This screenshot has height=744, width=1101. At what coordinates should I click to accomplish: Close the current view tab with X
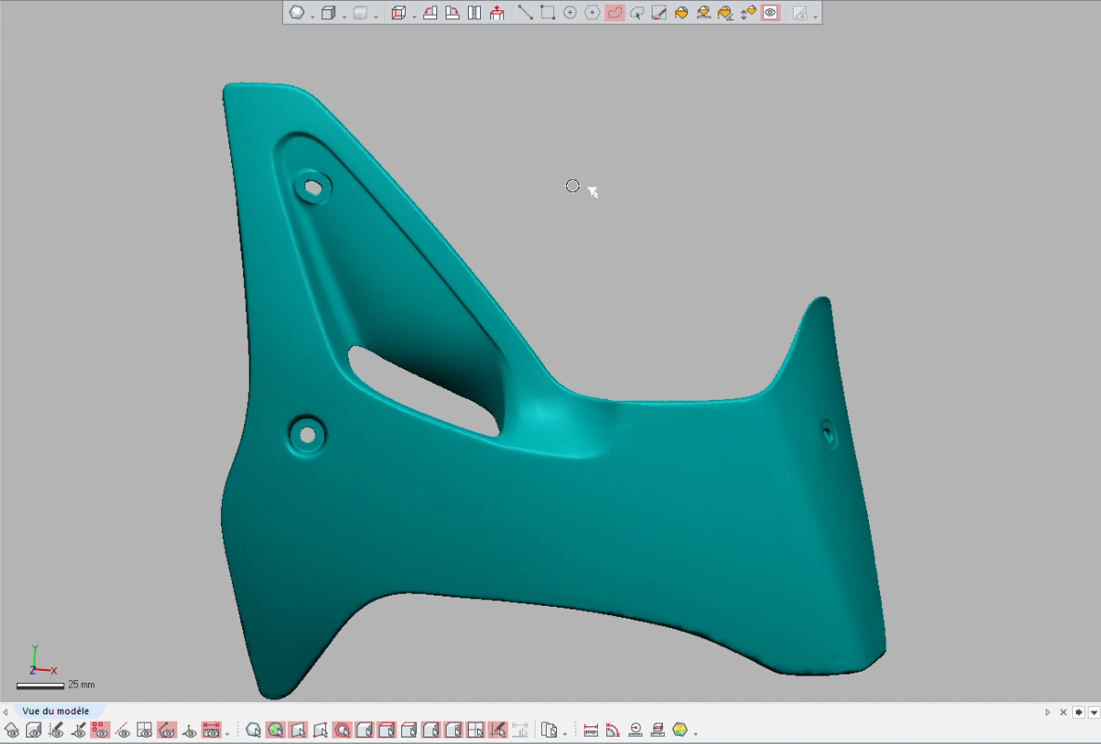click(x=1064, y=712)
